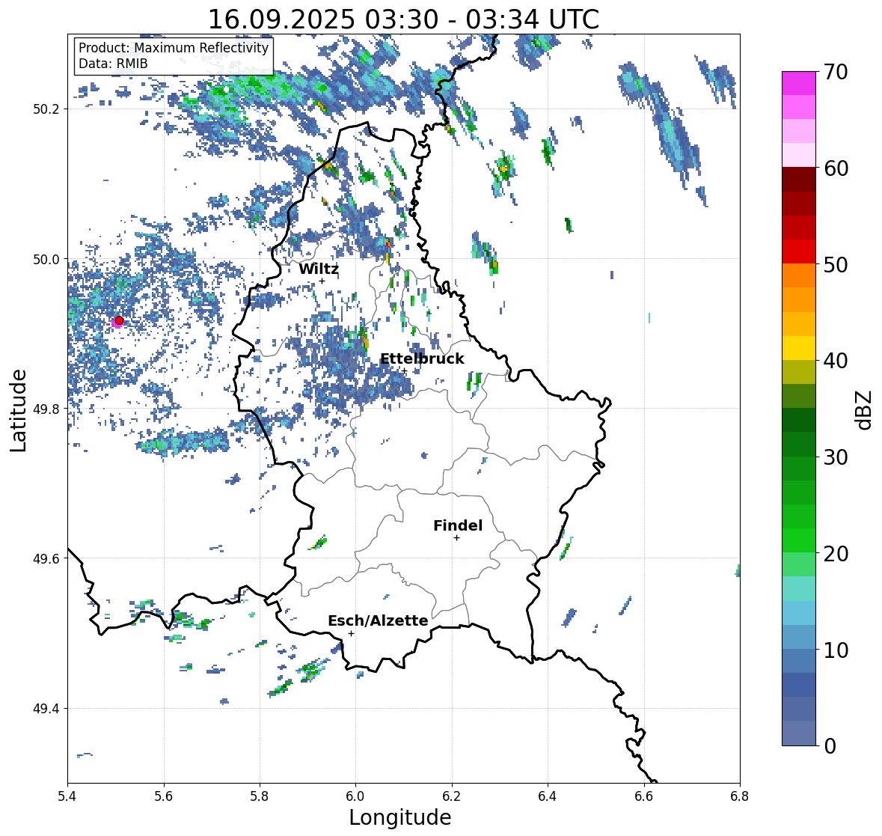Click the Esch/Alzette city label

tap(378, 620)
